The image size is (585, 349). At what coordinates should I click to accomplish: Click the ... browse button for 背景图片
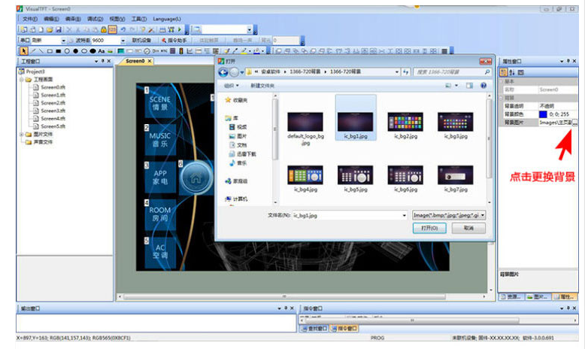574,123
